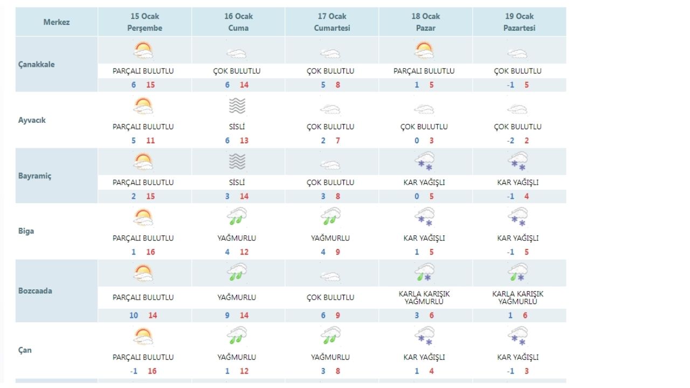This screenshot has height=388, width=690.
Task: Select the Bayramiç row label
Action: 35,176
